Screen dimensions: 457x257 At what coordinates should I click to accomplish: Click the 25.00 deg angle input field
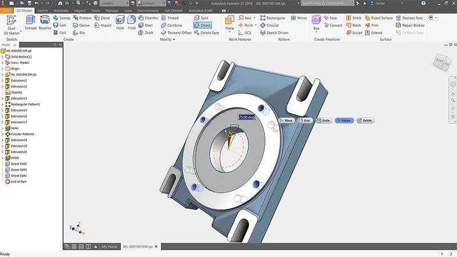pyautogui.click(x=247, y=117)
